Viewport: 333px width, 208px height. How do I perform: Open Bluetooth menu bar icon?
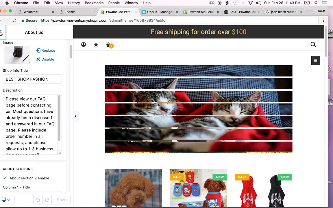coord(243,3)
